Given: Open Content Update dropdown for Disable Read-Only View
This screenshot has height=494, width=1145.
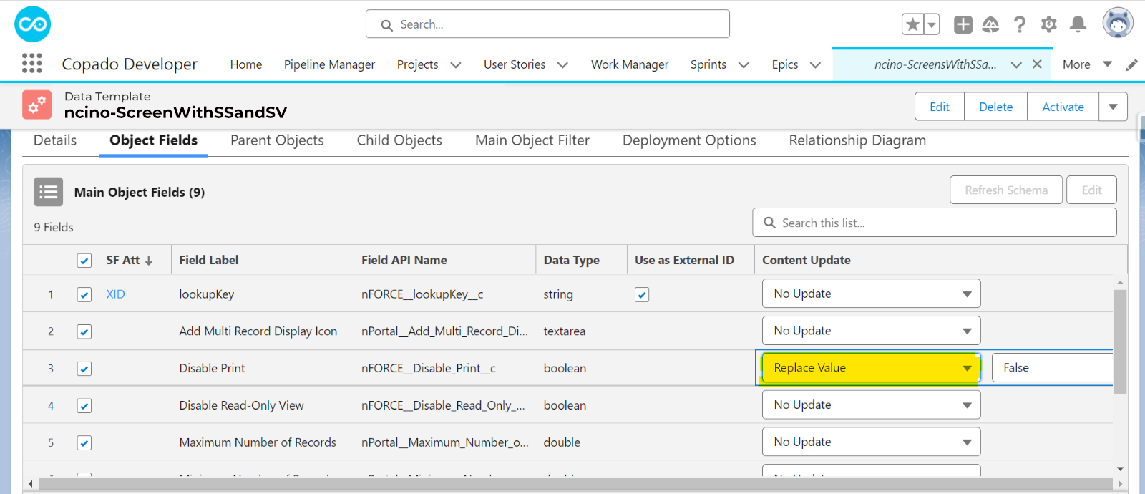Looking at the screenshot, I should point(871,405).
